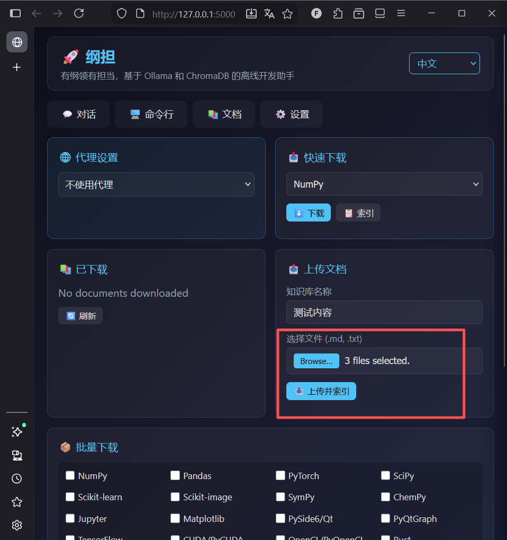The height and width of the screenshot is (540, 507).
Task: Click the 批量下载 package icon
Action: pyautogui.click(x=65, y=447)
